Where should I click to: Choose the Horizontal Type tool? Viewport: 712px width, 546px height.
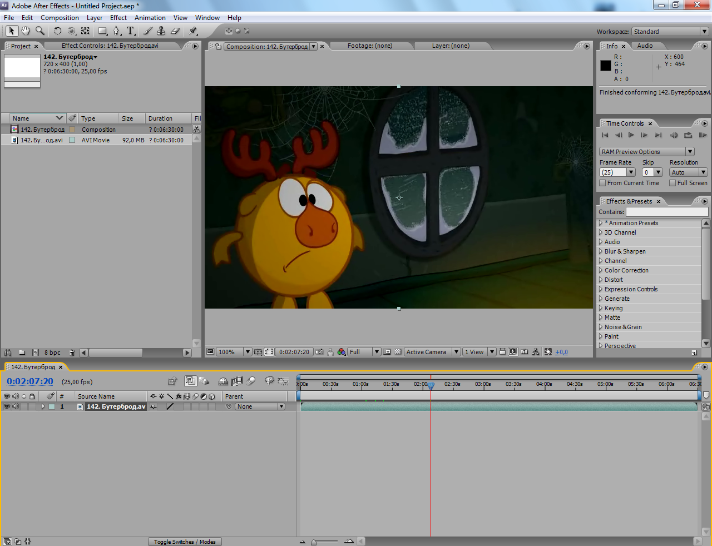(131, 31)
